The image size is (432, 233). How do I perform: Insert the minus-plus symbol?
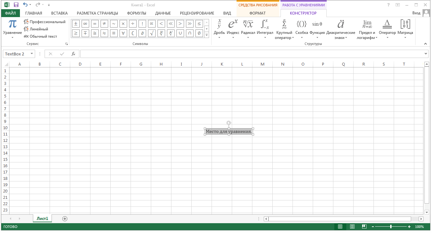[x=85, y=33]
